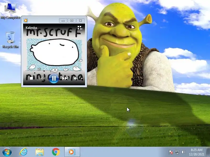Pause the Kalimba track playback
This screenshot has width=210, height=157.
pyautogui.click(x=54, y=78)
